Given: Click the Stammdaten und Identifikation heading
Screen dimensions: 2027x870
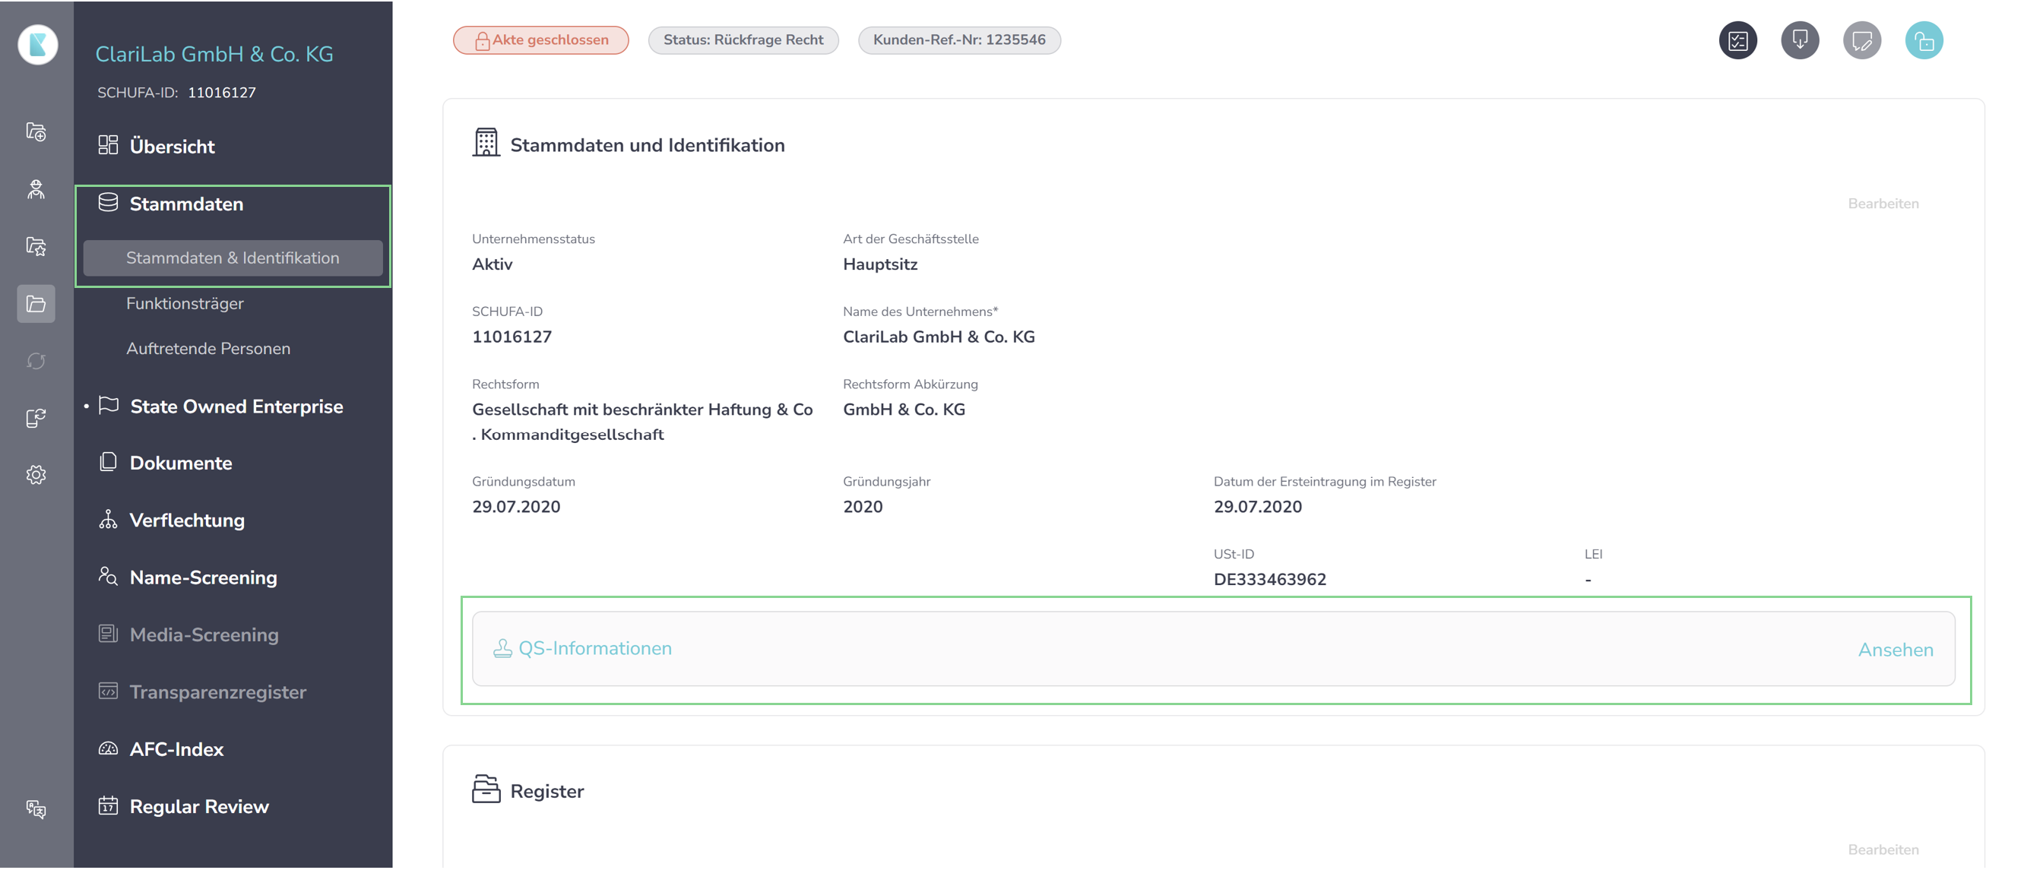Looking at the screenshot, I should (x=647, y=146).
